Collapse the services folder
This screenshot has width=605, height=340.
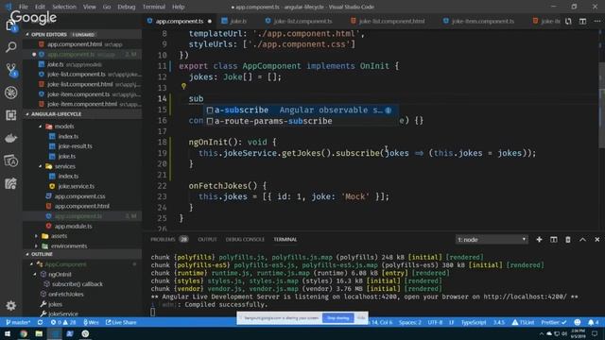pyautogui.click(x=40, y=166)
